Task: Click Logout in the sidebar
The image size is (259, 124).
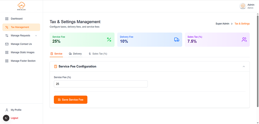Action: (14, 118)
